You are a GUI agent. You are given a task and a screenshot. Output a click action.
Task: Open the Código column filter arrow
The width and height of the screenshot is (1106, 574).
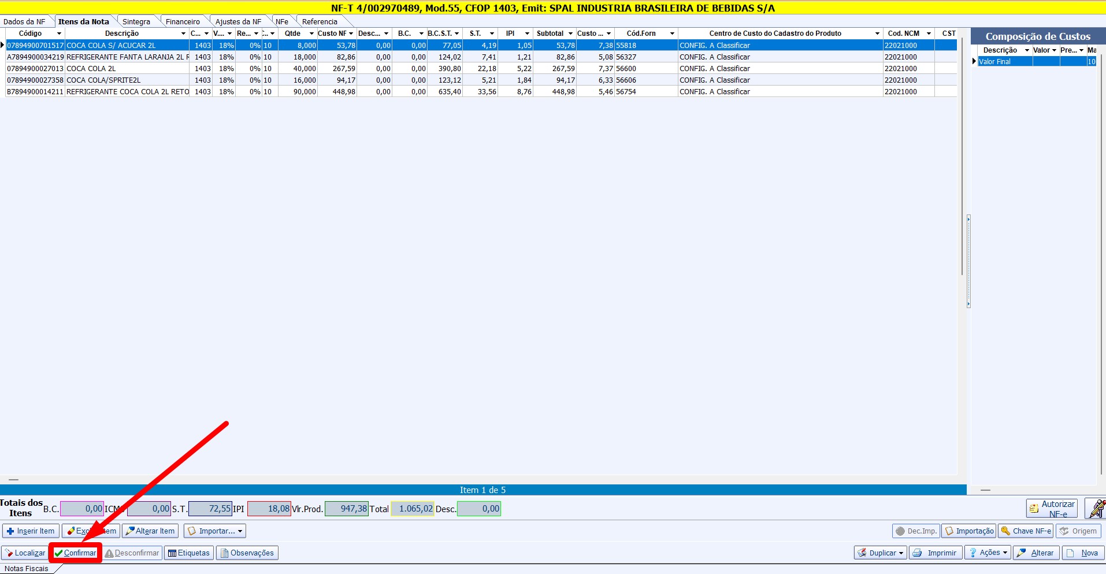[x=59, y=34]
